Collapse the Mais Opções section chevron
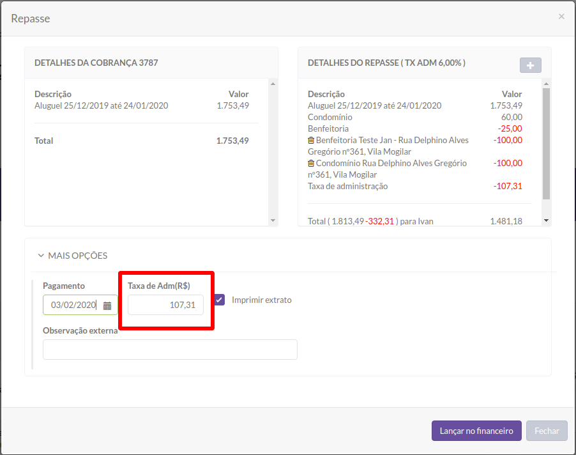576x455 pixels. (x=41, y=256)
